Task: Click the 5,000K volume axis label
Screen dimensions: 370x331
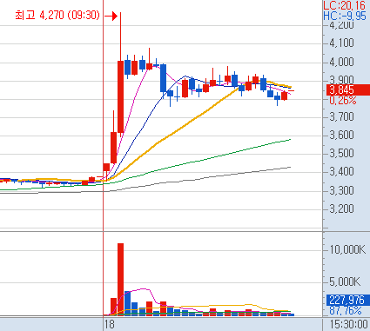Action: coord(345,281)
